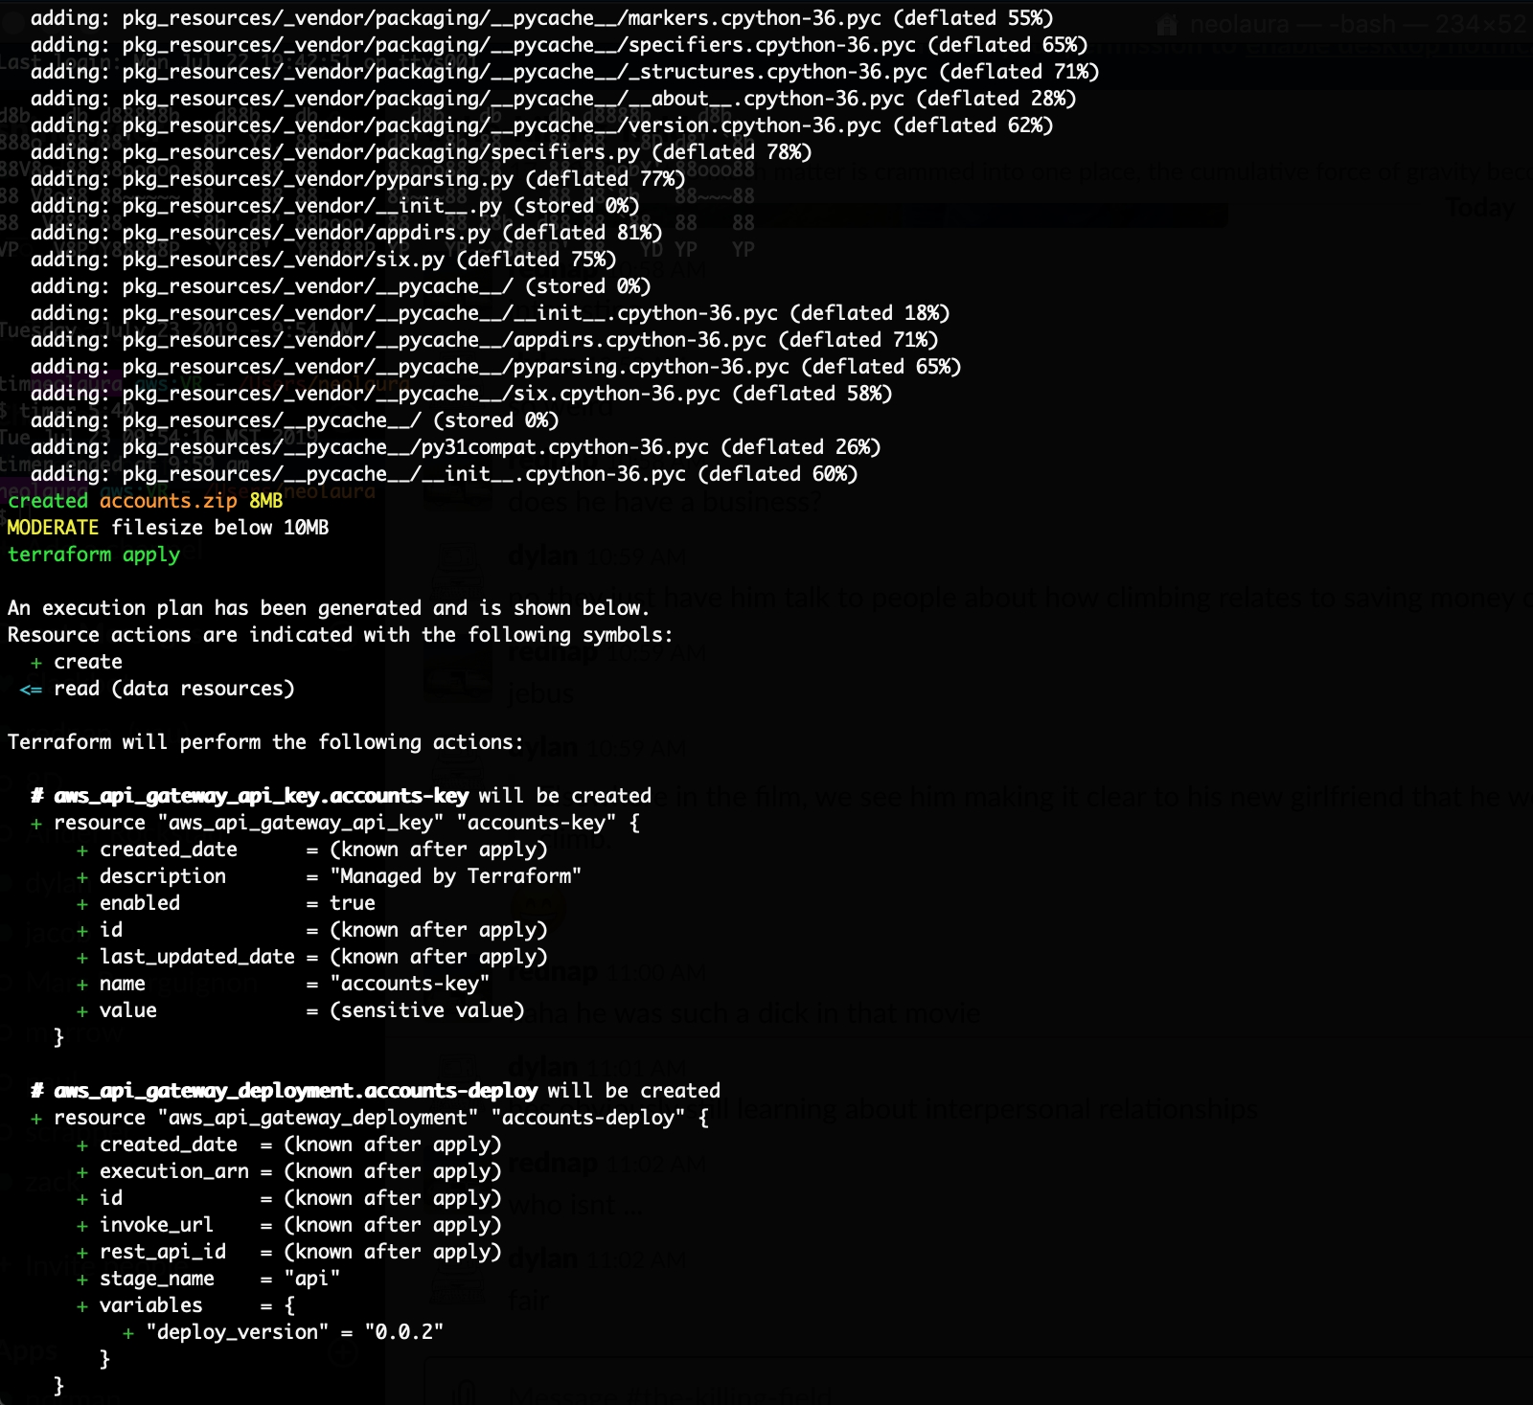The image size is (1533, 1405).
Task: Click the paperclip attachment icon in message box
Action: pos(467,1391)
